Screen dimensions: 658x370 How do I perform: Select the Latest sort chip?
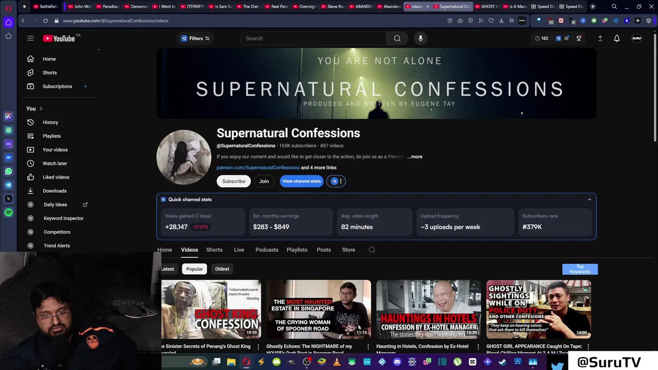pos(168,269)
